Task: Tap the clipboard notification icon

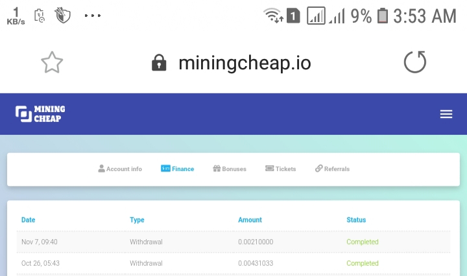Action: pyautogui.click(x=40, y=16)
